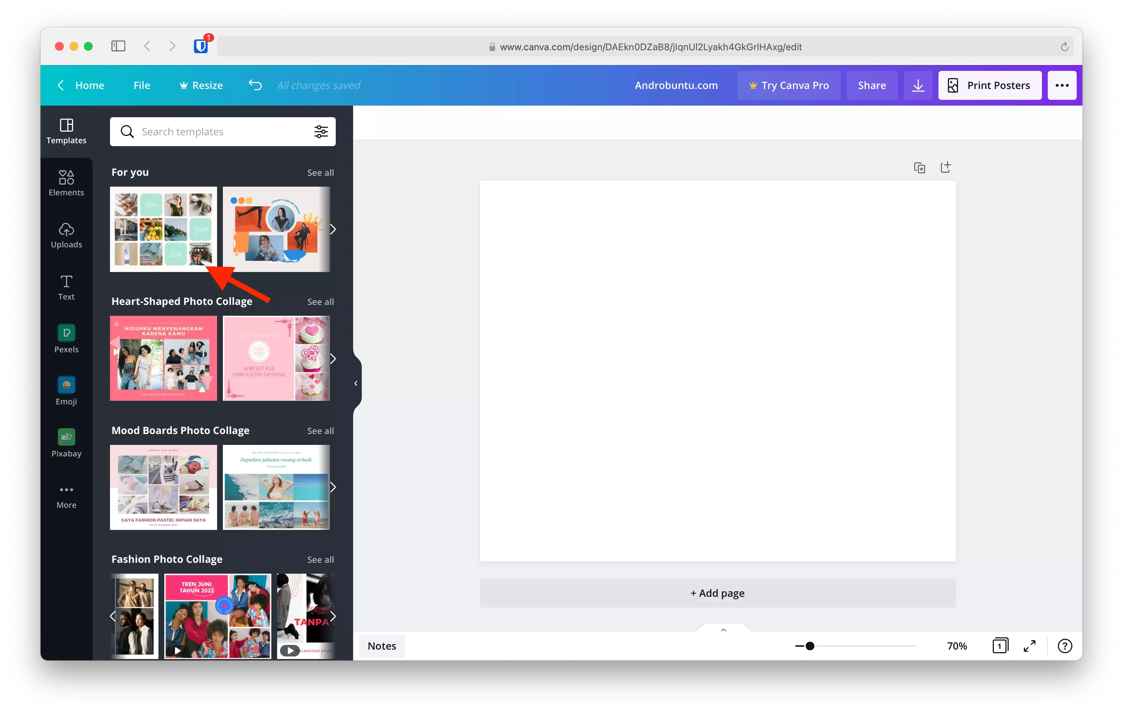Screen dimensions: 1123x714
Task: See all Mood Boards Photo Collage templates
Action: coord(320,431)
